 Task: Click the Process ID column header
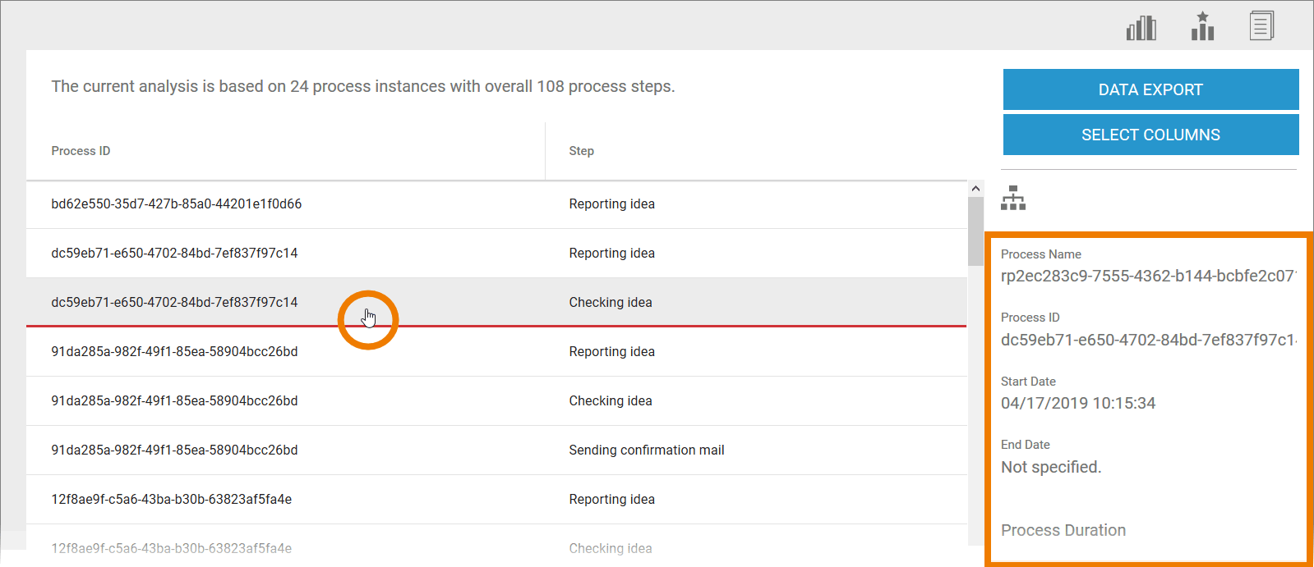pyautogui.click(x=81, y=151)
